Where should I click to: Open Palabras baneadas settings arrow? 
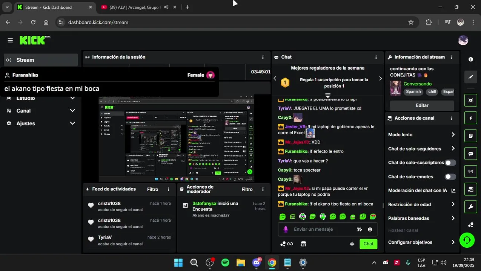point(453,218)
